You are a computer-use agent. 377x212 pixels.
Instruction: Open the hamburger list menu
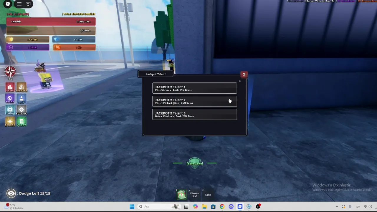(19, 4)
